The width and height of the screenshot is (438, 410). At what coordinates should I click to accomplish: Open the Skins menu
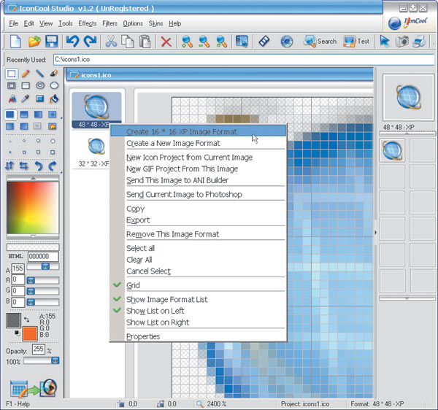156,23
